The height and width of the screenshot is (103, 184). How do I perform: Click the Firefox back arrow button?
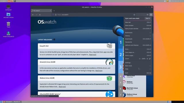(x=33, y=15)
